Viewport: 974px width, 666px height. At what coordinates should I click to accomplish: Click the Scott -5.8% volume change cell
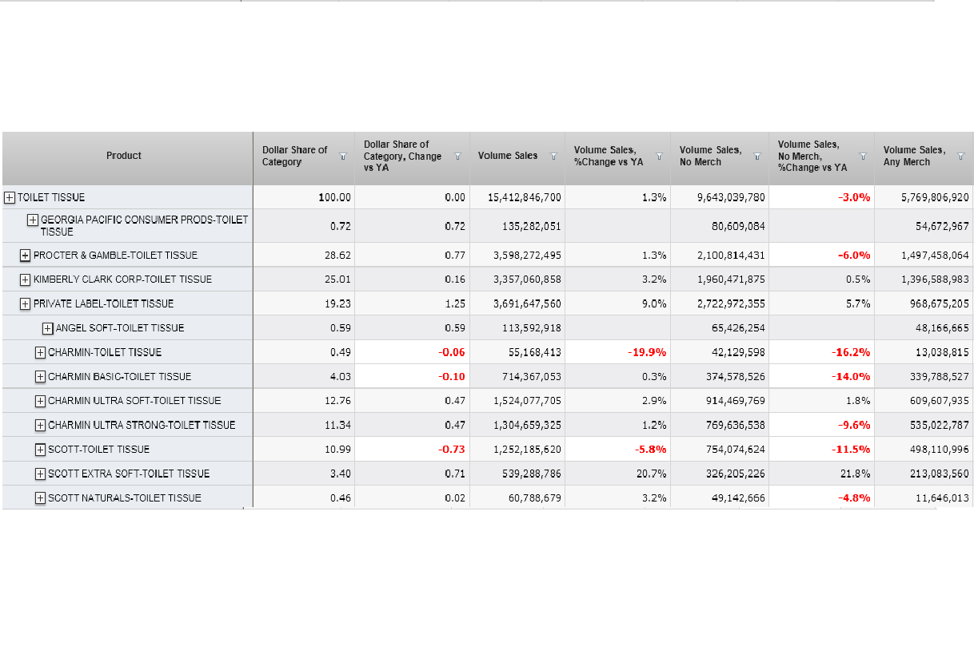pyautogui.click(x=650, y=449)
